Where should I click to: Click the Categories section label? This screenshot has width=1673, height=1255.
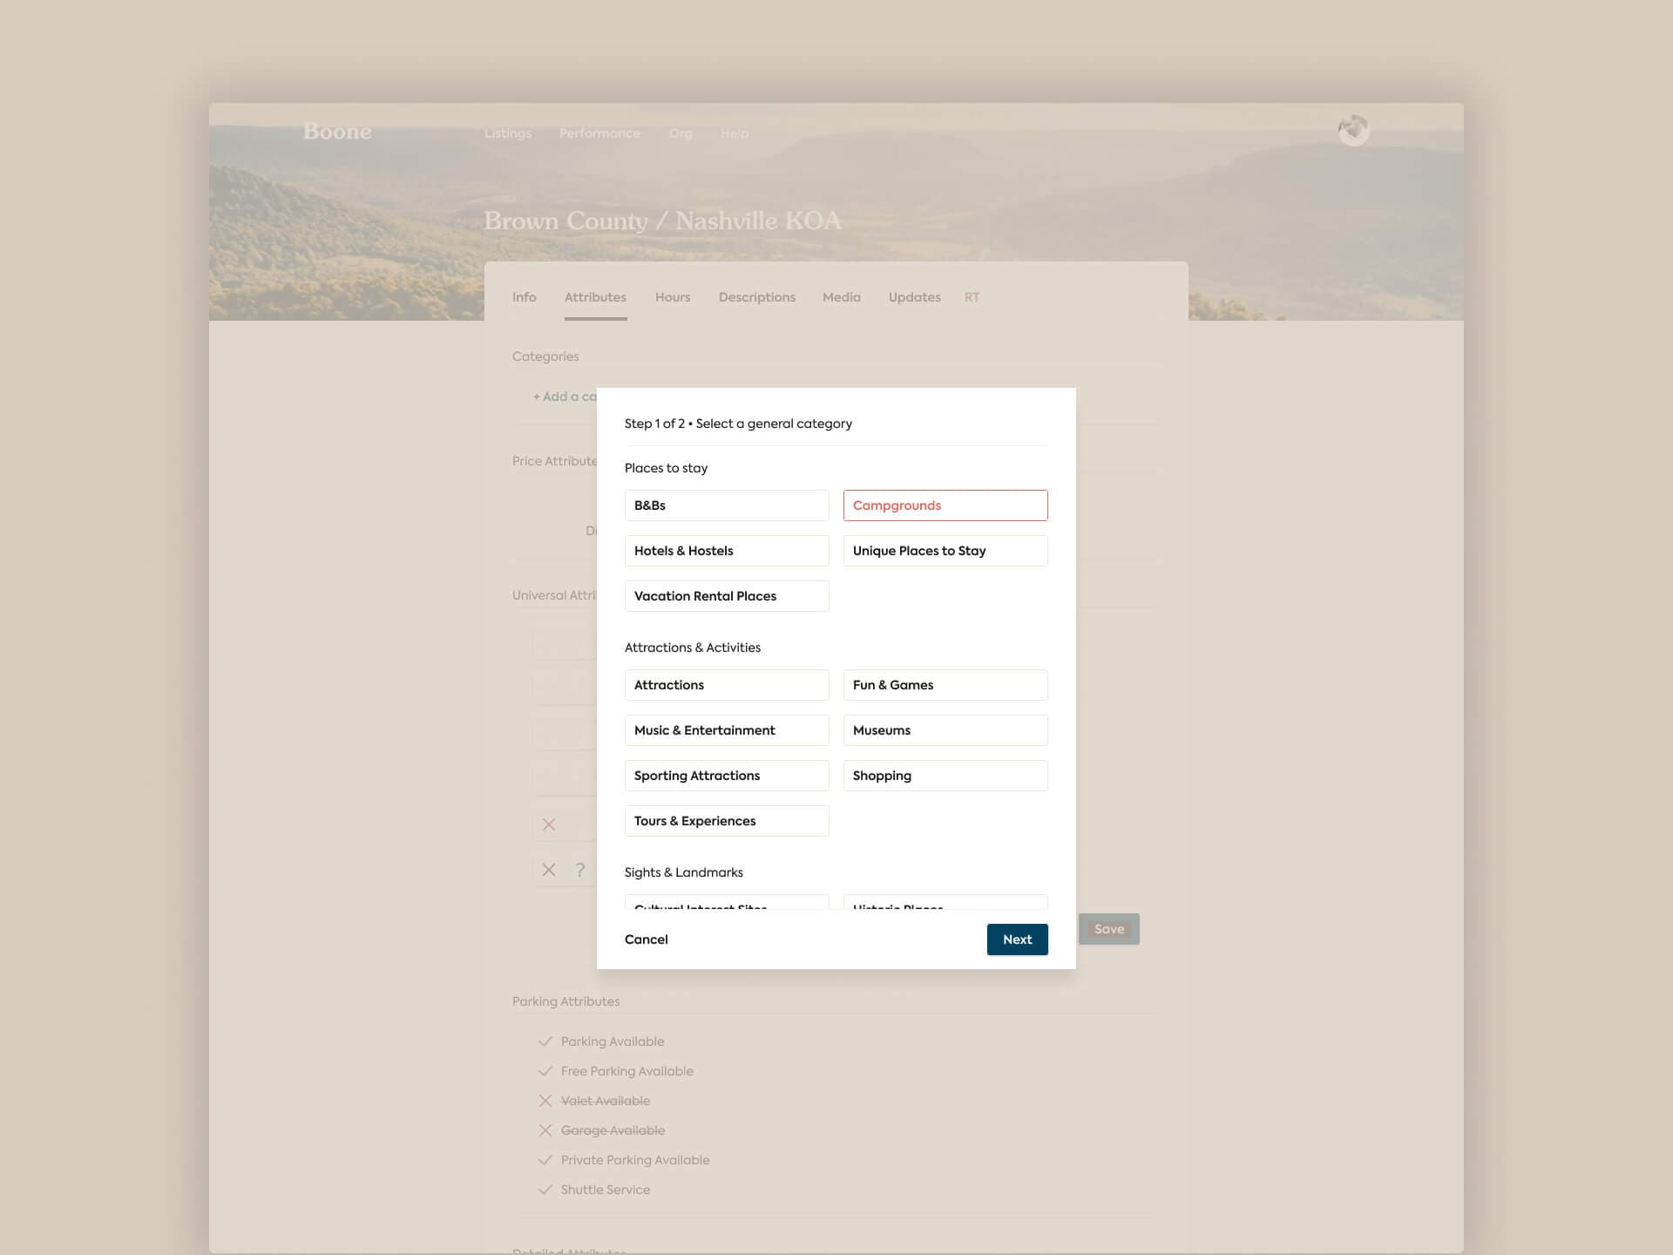pos(545,356)
